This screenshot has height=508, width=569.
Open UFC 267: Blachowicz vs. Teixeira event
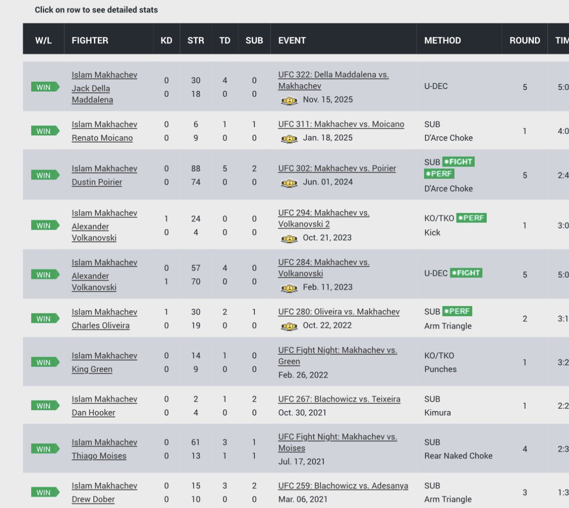coord(339,399)
